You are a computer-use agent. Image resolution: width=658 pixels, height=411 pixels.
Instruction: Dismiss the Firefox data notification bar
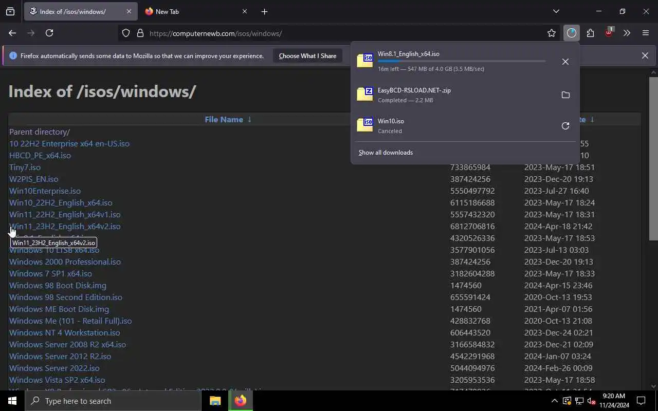pos(645,55)
